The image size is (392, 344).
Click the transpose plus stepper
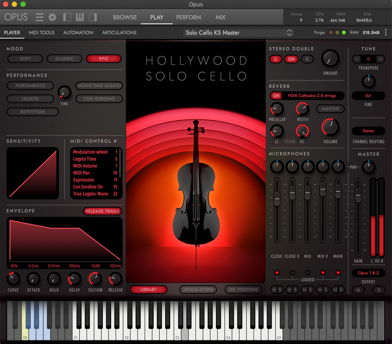coord(380,59)
